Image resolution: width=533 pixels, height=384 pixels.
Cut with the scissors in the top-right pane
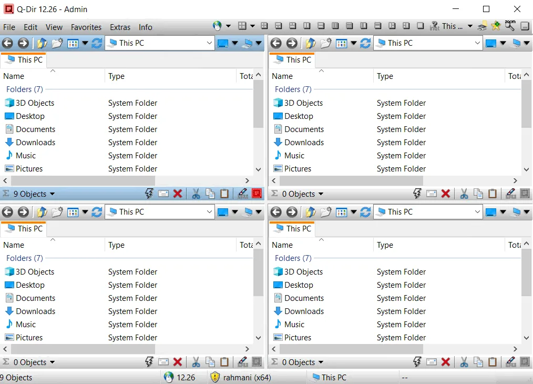464,194
